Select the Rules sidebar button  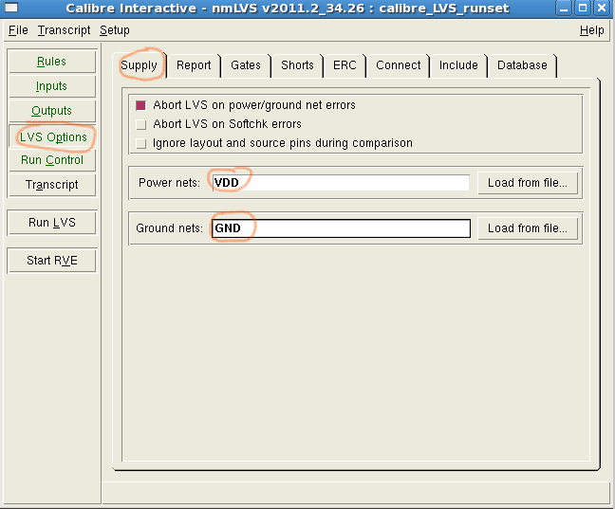tap(51, 62)
